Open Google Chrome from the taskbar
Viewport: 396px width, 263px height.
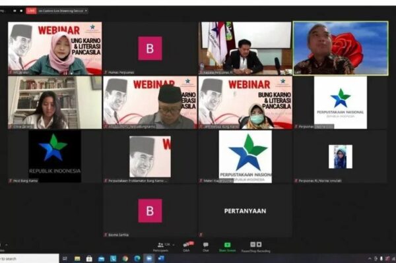125,258
